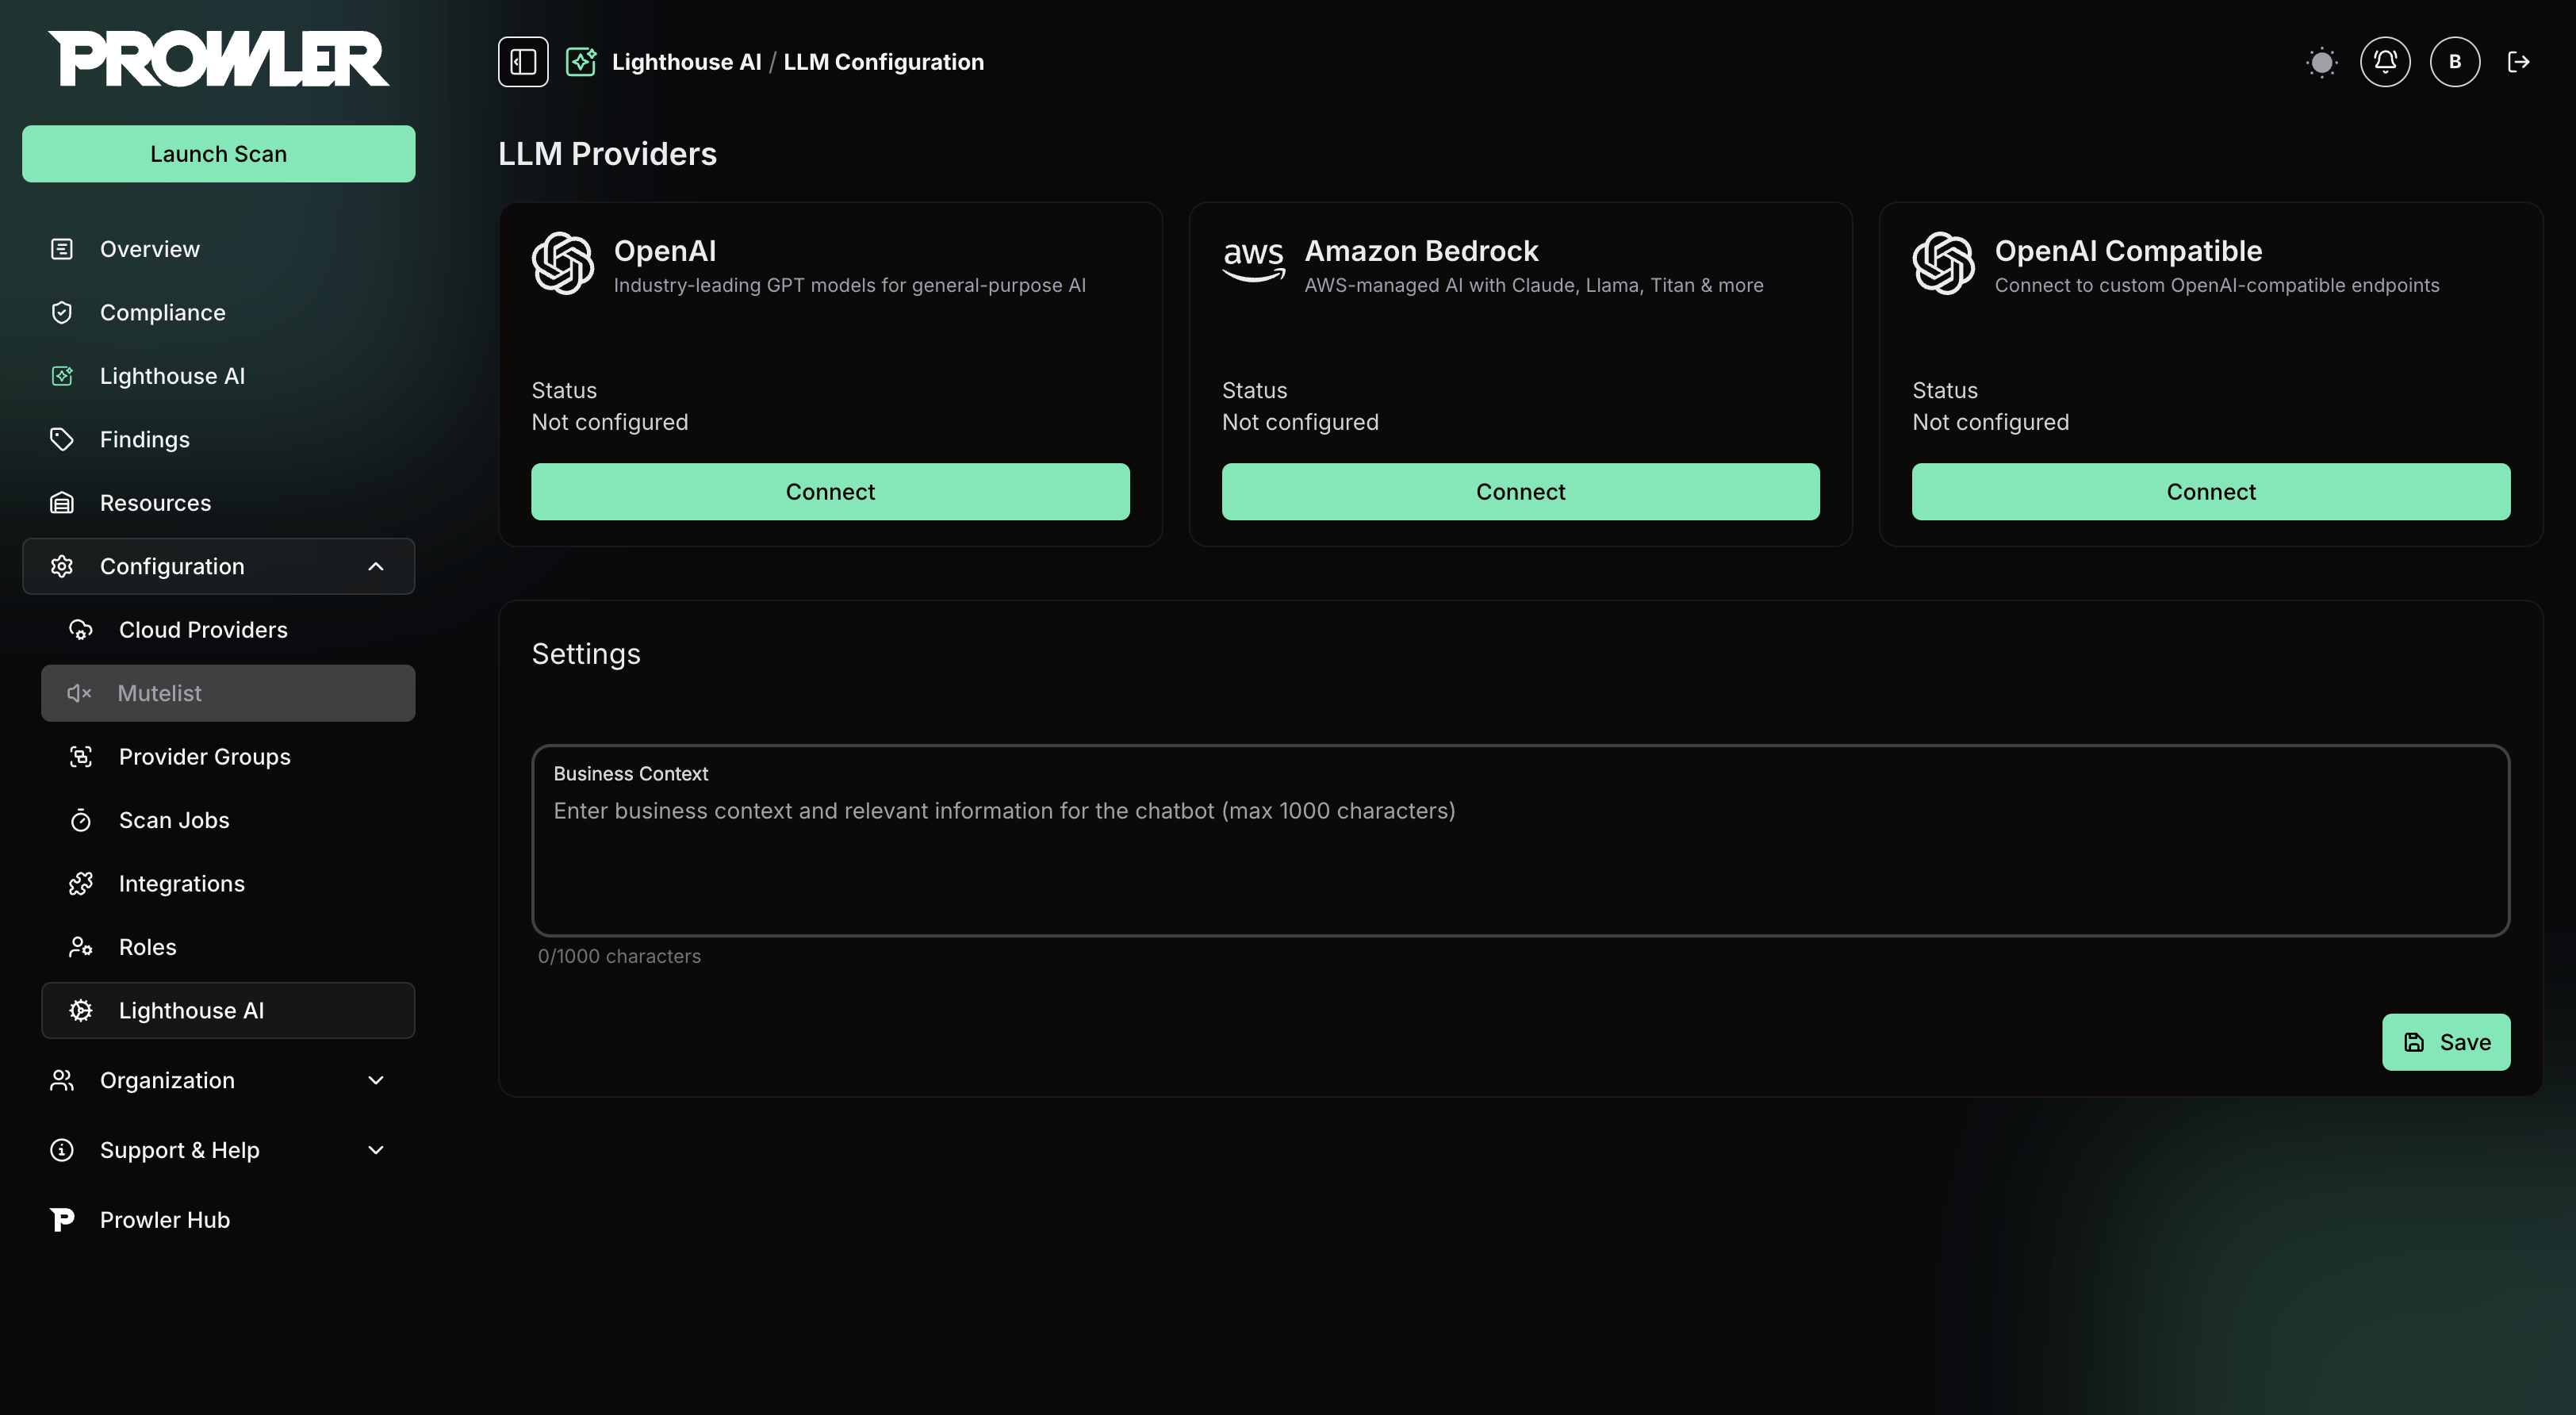This screenshot has height=1415, width=2576.
Task: Click the Prowler Hub icon in sidebar
Action: tap(62, 1219)
